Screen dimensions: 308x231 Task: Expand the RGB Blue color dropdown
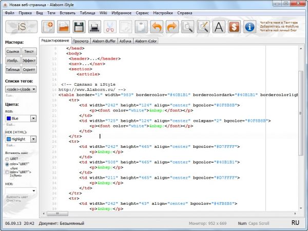coord(33,119)
